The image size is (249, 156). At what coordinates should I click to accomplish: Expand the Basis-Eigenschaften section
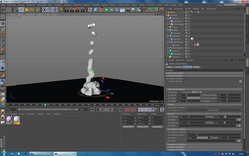point(204,73)
